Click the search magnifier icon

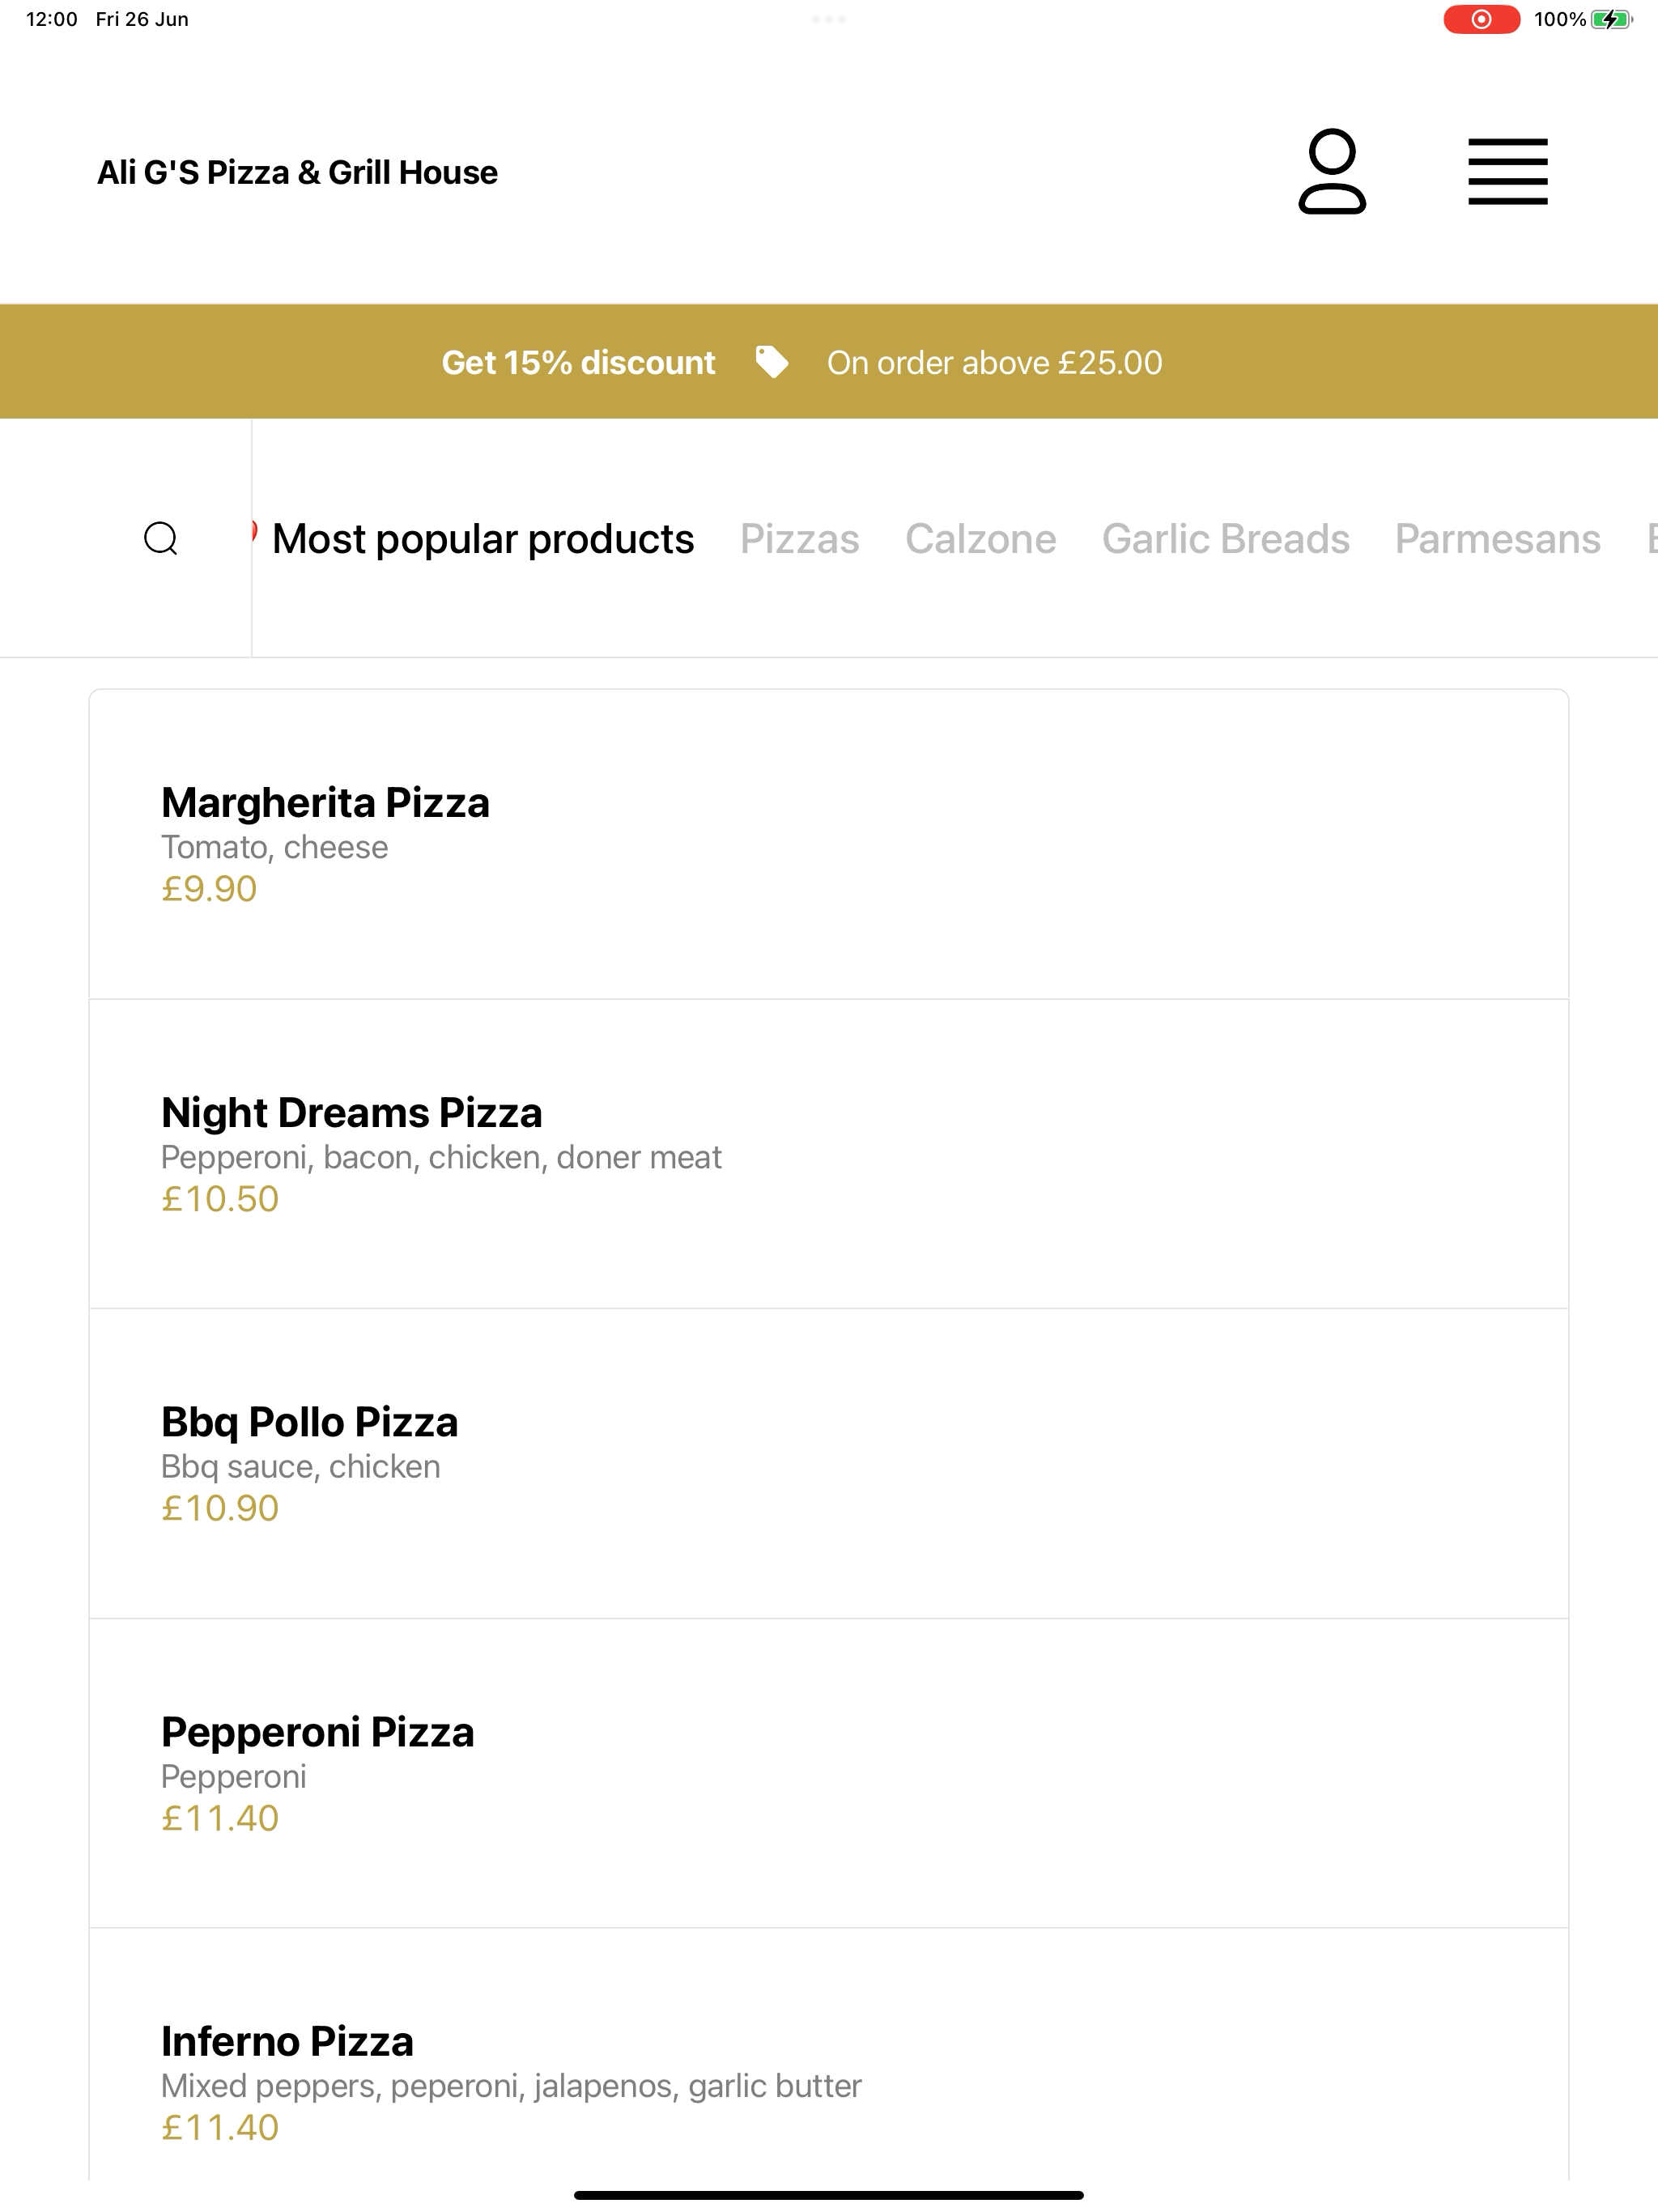pos(161,538)
